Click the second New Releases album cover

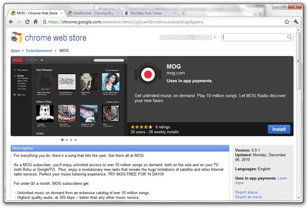pos(67,82)
